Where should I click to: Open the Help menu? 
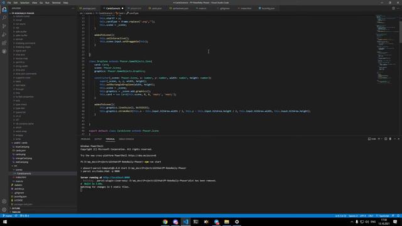tap(65, 3)
